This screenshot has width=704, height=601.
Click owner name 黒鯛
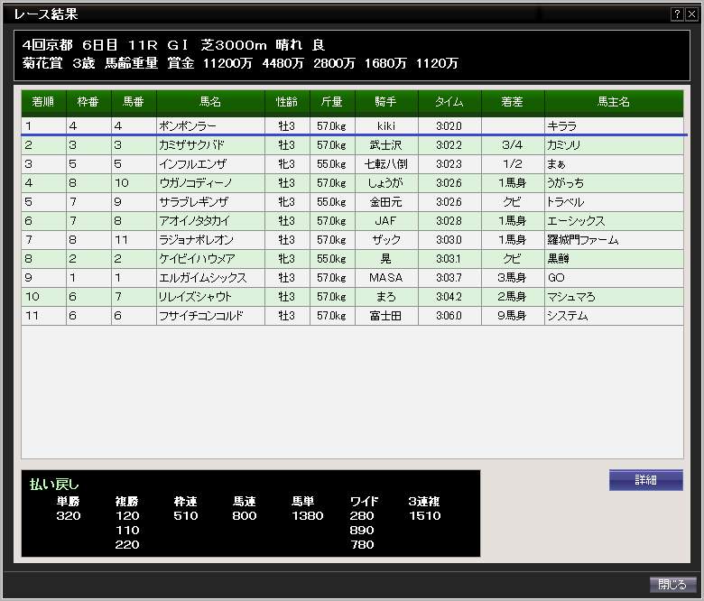[x=558, y=259]
